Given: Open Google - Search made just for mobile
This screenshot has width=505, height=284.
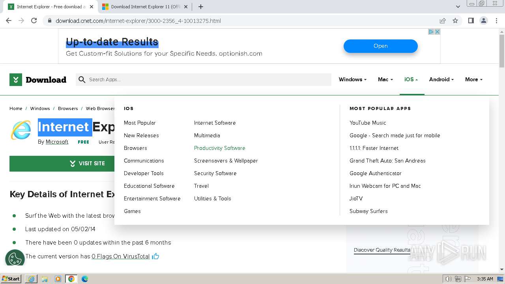Looking at the screenshot, I should point(395,135).
